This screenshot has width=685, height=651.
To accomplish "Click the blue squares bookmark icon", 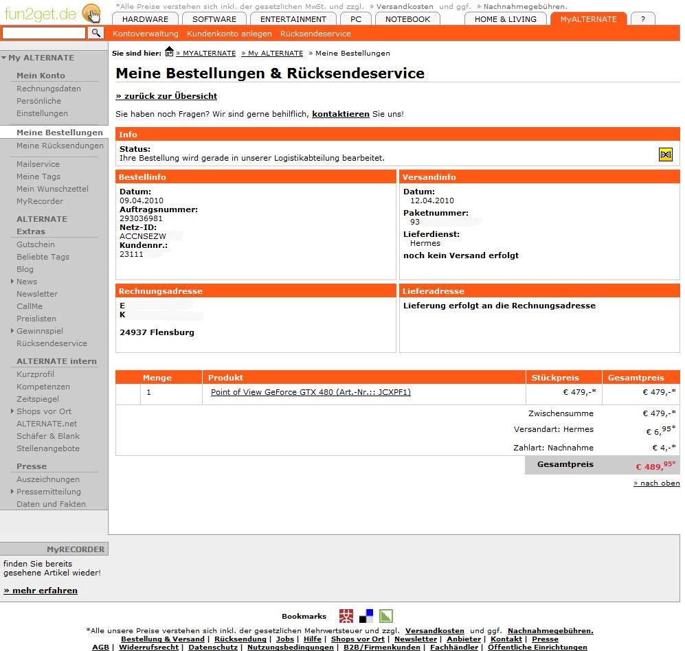I will (x=366, y=615).
